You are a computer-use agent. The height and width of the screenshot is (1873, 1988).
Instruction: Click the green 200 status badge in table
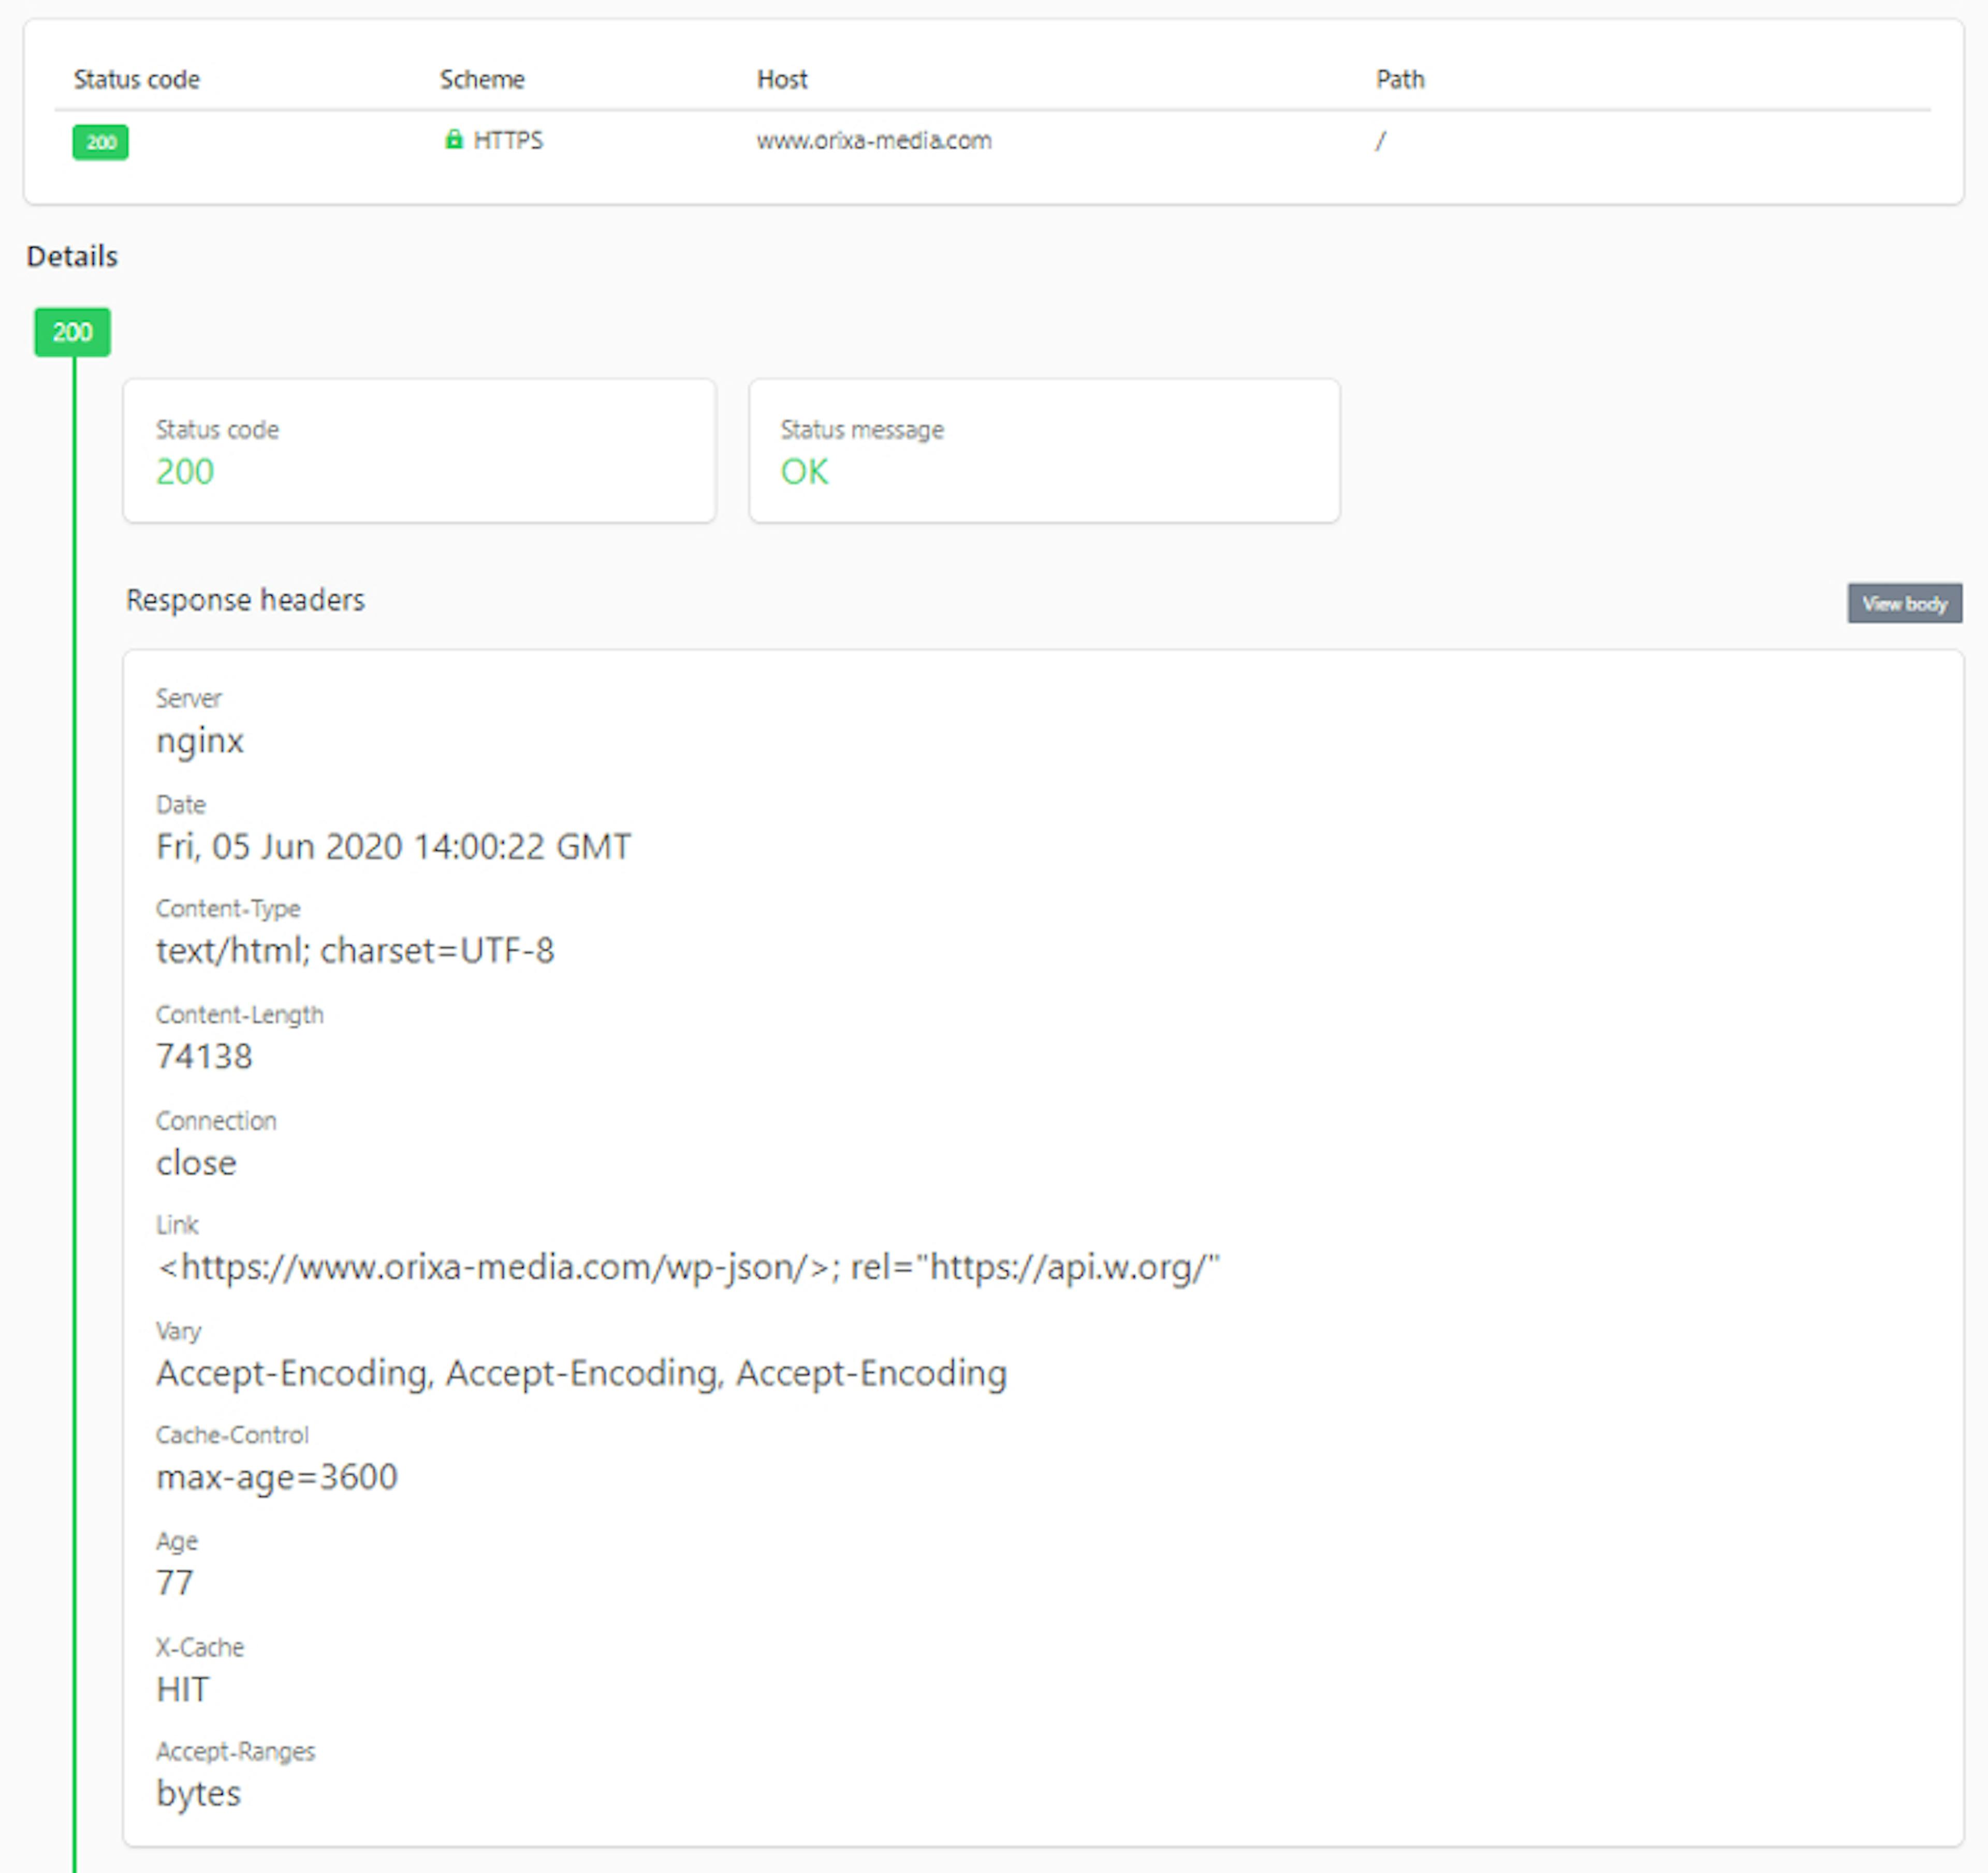click(99, 143)
